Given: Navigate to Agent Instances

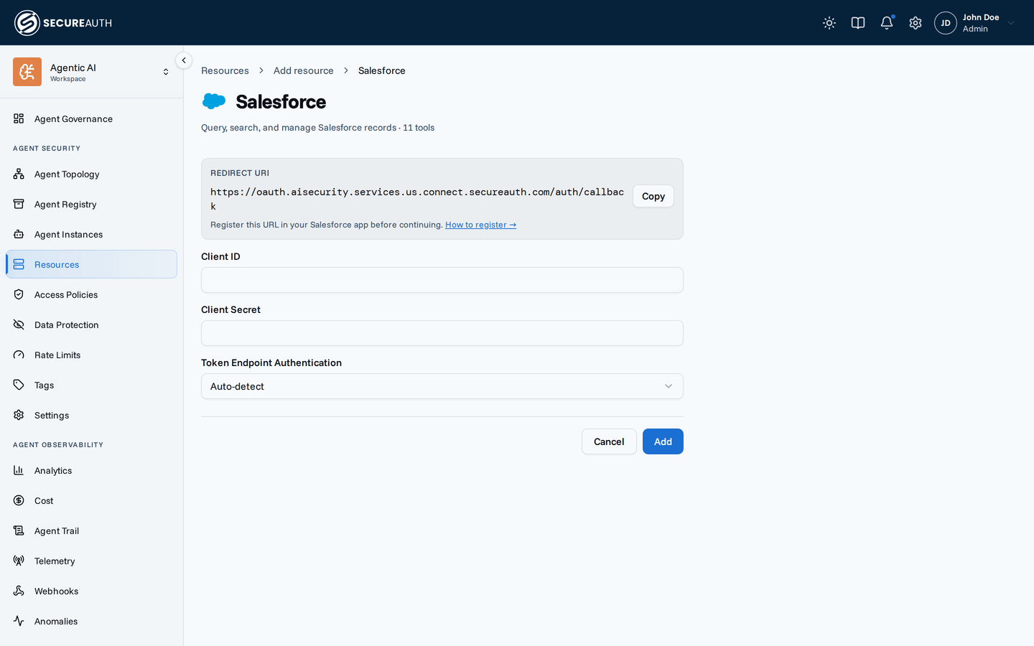Looking at the screenshot, I should [x=91, y=234].
